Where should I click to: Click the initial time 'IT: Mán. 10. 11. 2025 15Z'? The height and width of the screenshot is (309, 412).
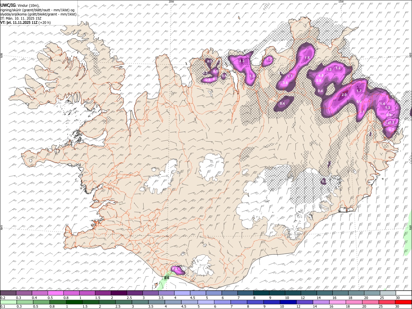click(21, 18)
